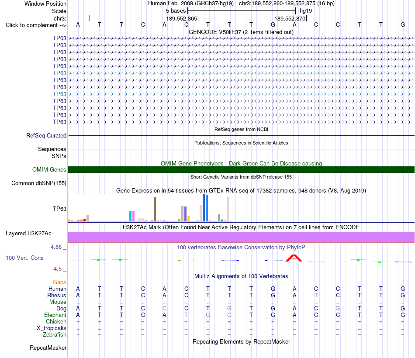The width and height of the screenshot is (415, 358).
Task: Click the tall brown bar in GTEx chart
Action: tap(155, 209)
